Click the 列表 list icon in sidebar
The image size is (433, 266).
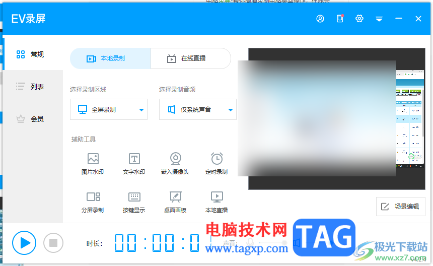[21, 87]
